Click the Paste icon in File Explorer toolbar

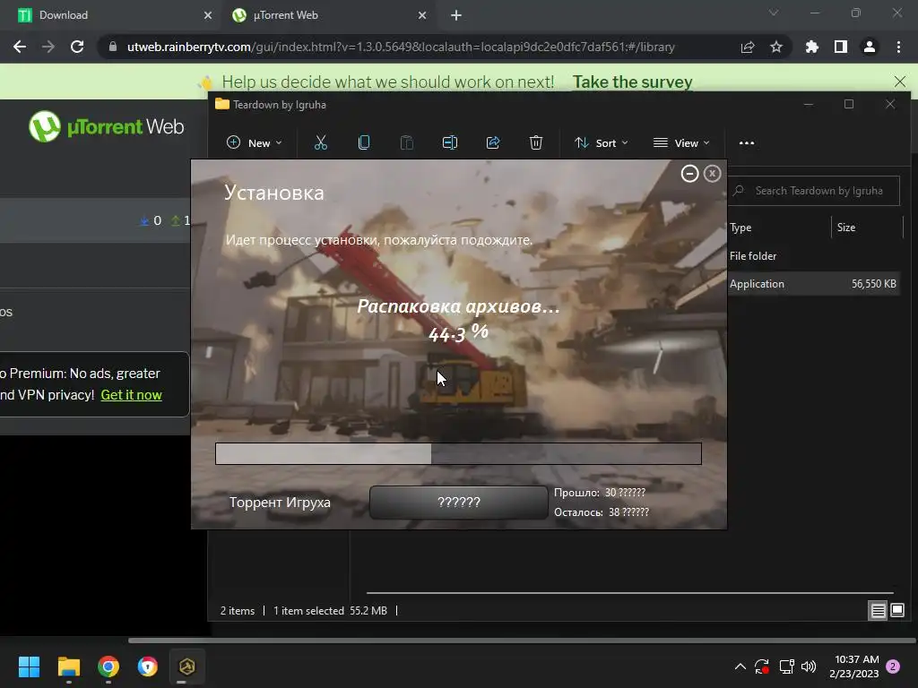coord(406,142)
